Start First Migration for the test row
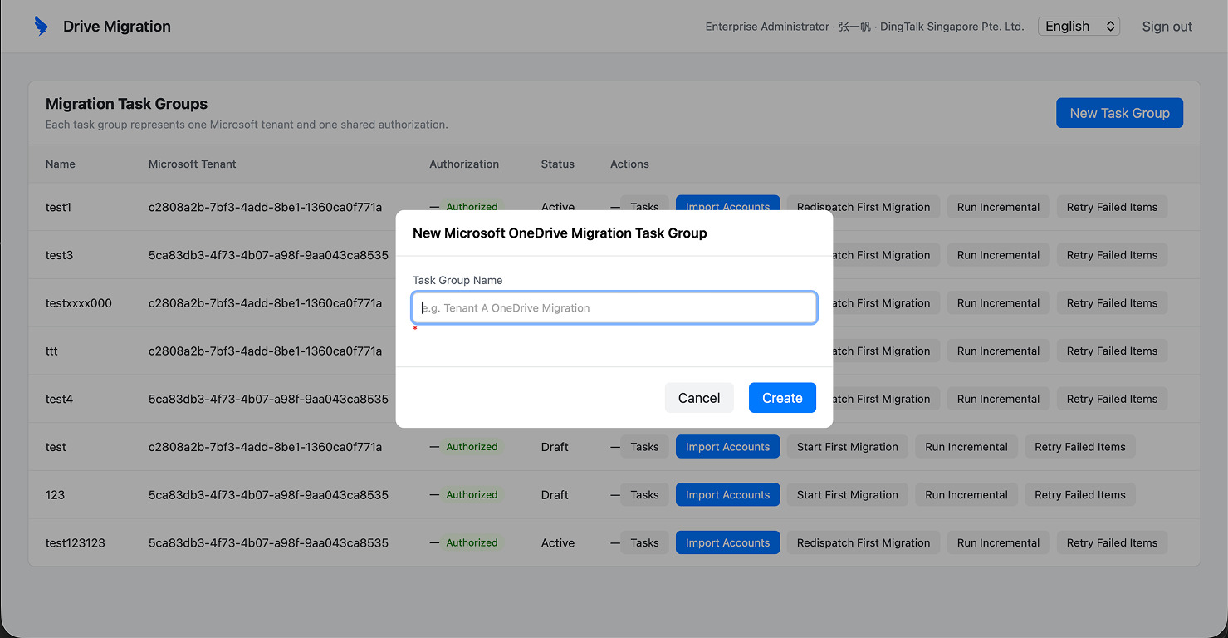Image resolution: width=1228 pixels, height=638 pixels. coord(847,447)
